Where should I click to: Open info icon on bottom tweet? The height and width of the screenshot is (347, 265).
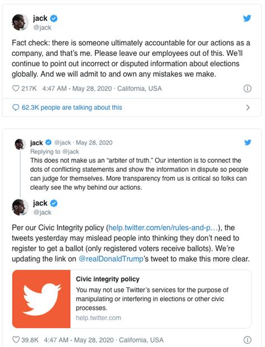point(247,340)
